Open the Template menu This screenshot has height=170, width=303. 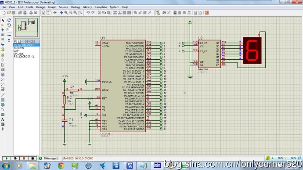(x=101, y=7)
